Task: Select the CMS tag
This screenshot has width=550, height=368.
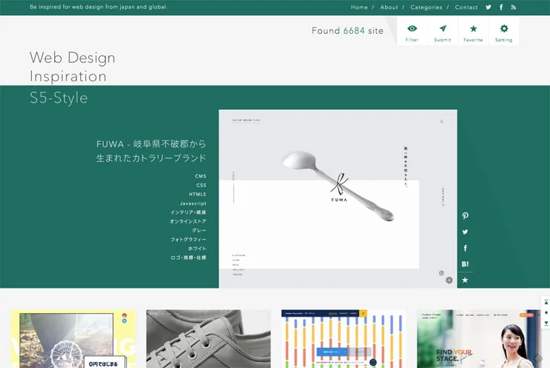Action: pyautogui.click(x=200, y=176)
